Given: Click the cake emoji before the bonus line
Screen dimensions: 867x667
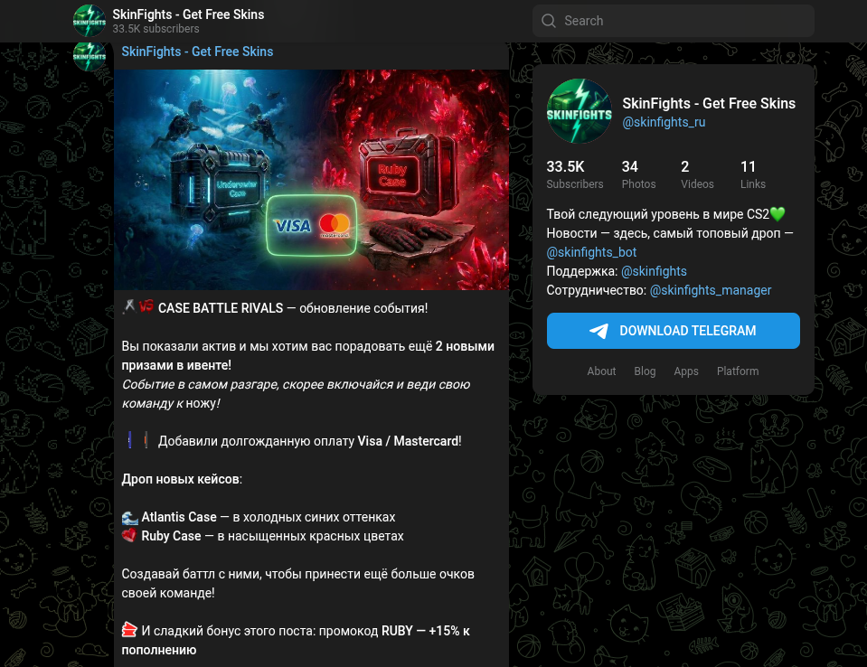Looking at the screenshot, I should pyautogui.click(x=129, y=630).
